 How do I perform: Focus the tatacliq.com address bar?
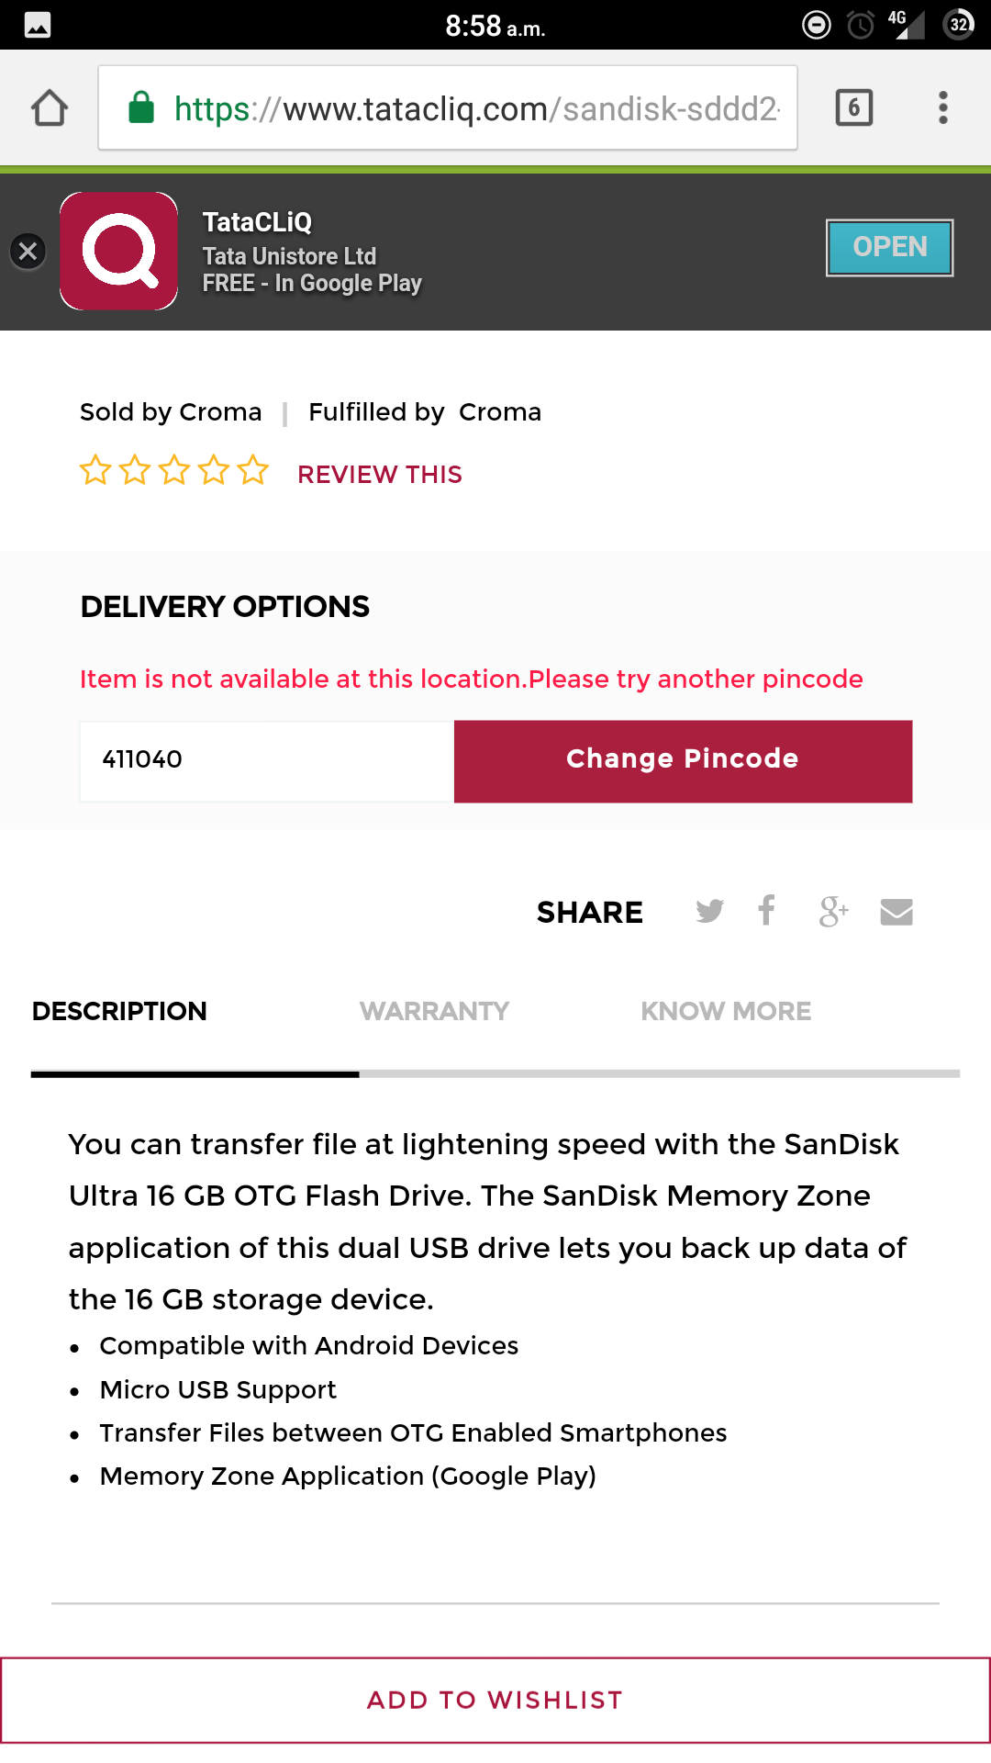pos(448,107)
